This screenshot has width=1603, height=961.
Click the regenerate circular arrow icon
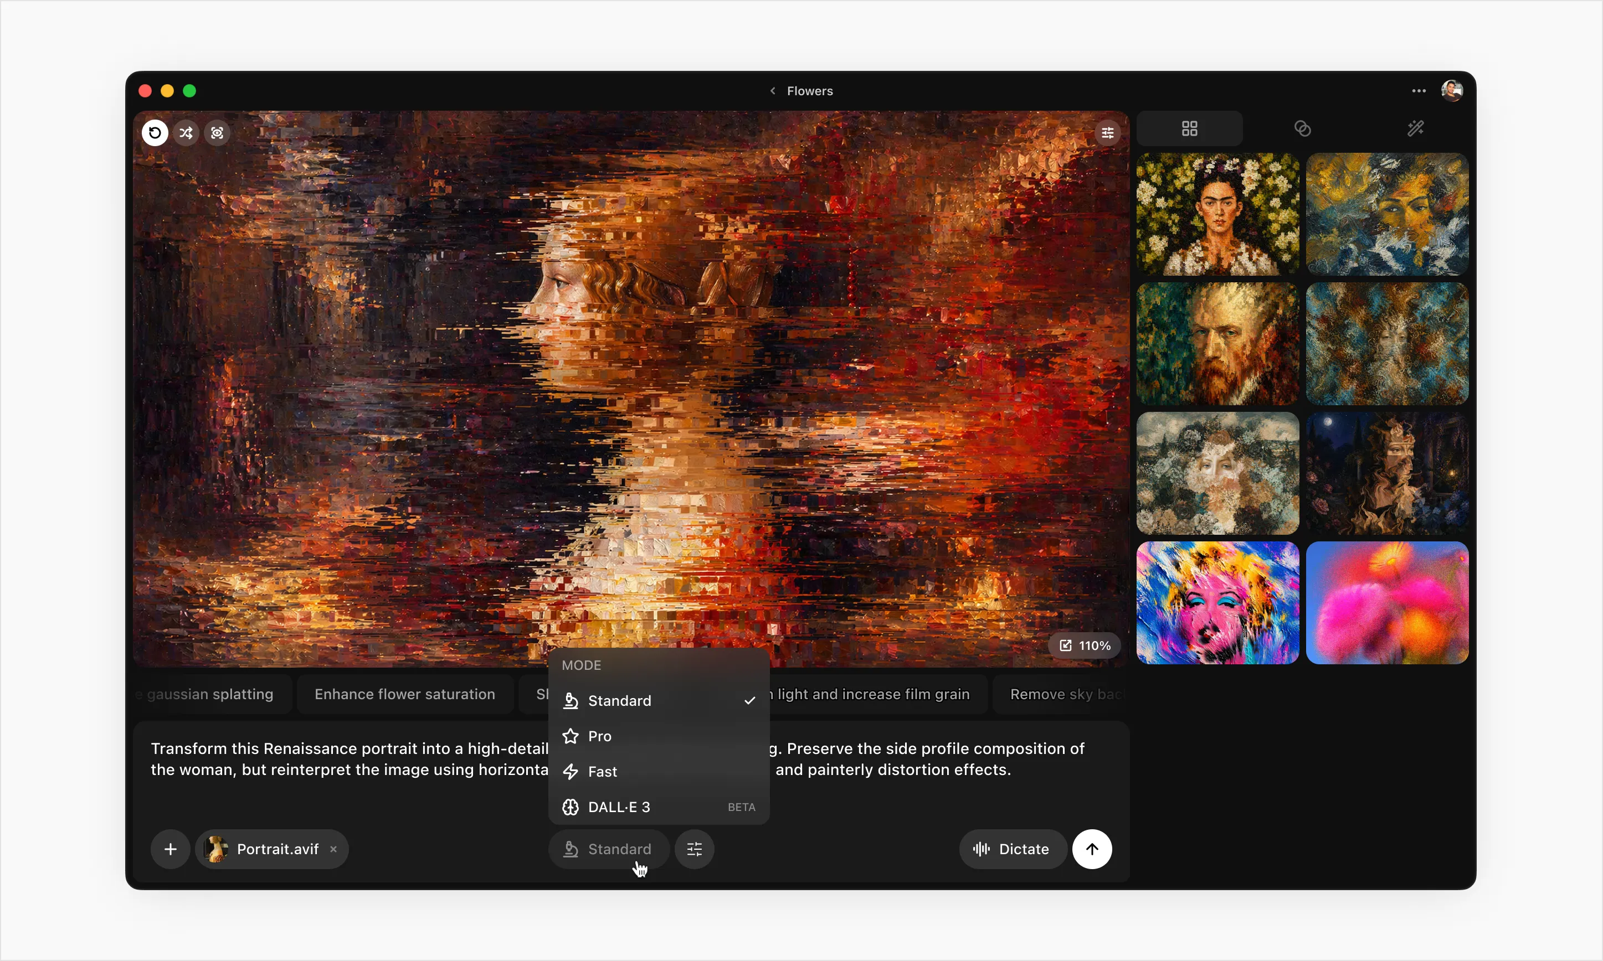point(155,133)
